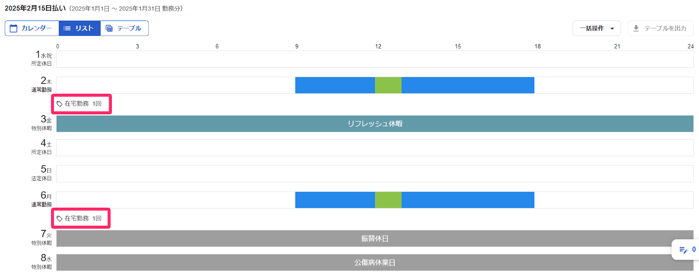The image size is (699, 274).
Task: Click the afternoon blue work segment on 2木
Action: (x=468, y=85)
